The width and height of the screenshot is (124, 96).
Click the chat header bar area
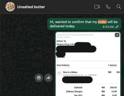tap(62, 7)
